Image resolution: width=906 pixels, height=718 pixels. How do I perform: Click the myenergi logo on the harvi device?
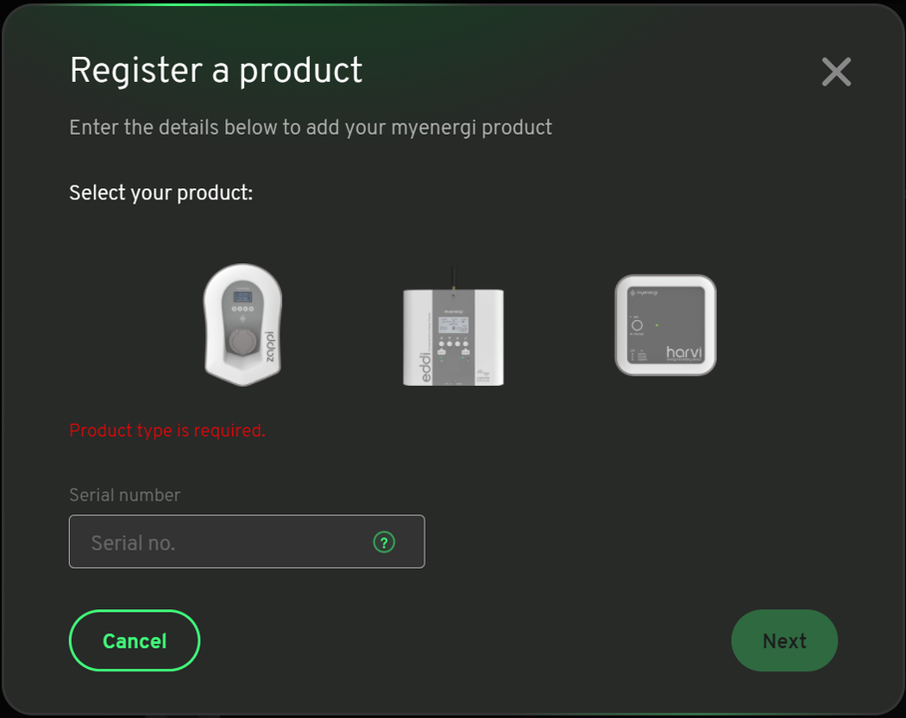point(644,292)
